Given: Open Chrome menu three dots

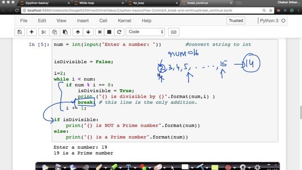Looking at the screenshot, I should (x=299, y=10).
